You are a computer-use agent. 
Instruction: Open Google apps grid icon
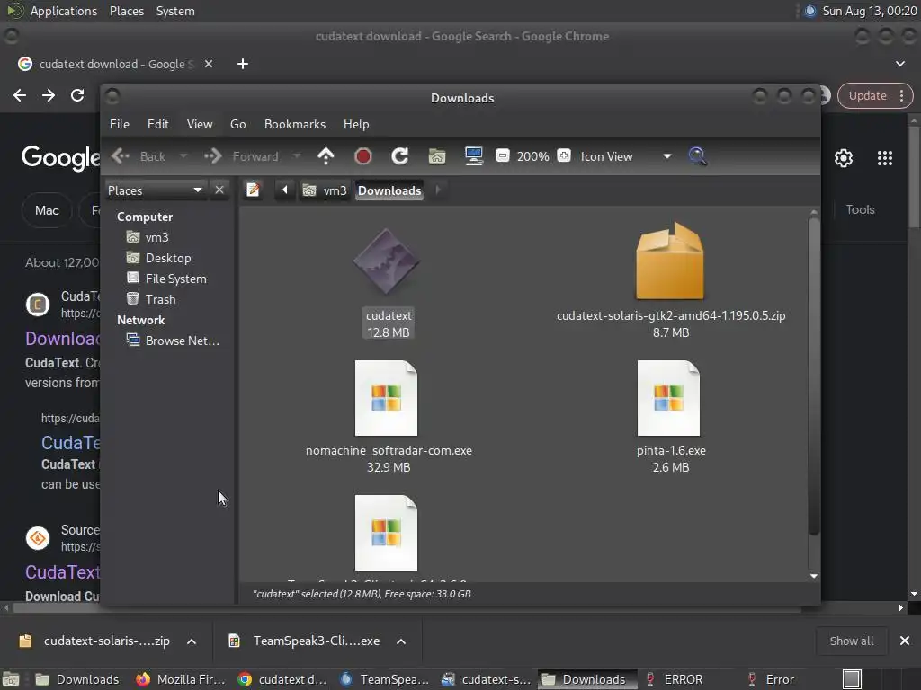pyautogui.click(x=885, y=158)
